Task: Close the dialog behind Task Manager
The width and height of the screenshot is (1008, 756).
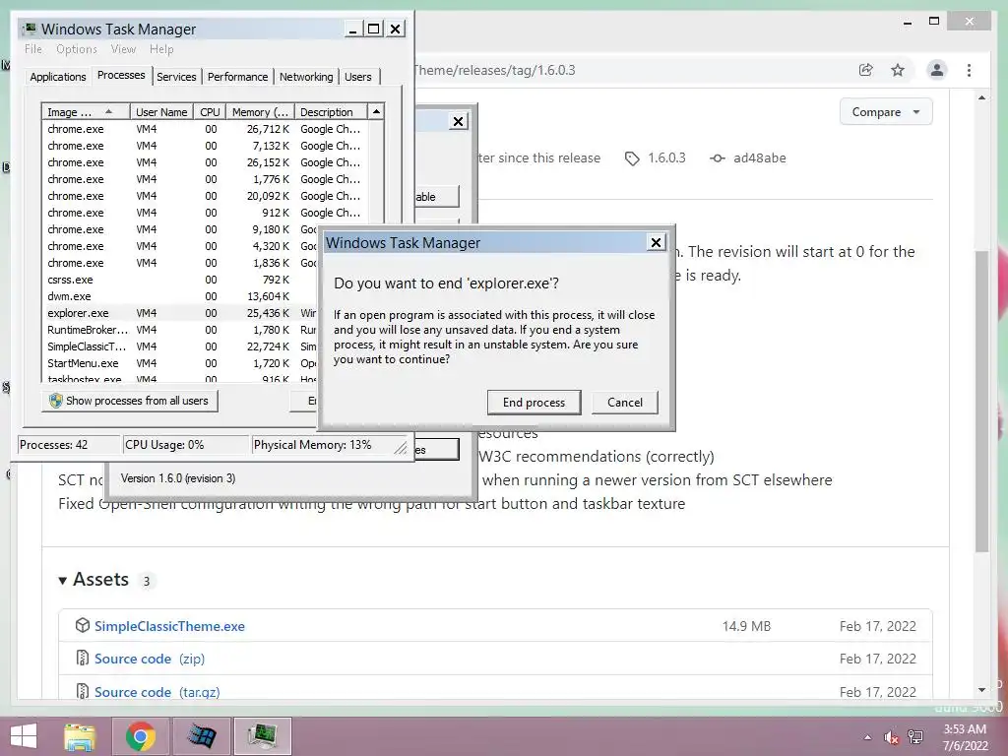Action: [x=458, y=121]
